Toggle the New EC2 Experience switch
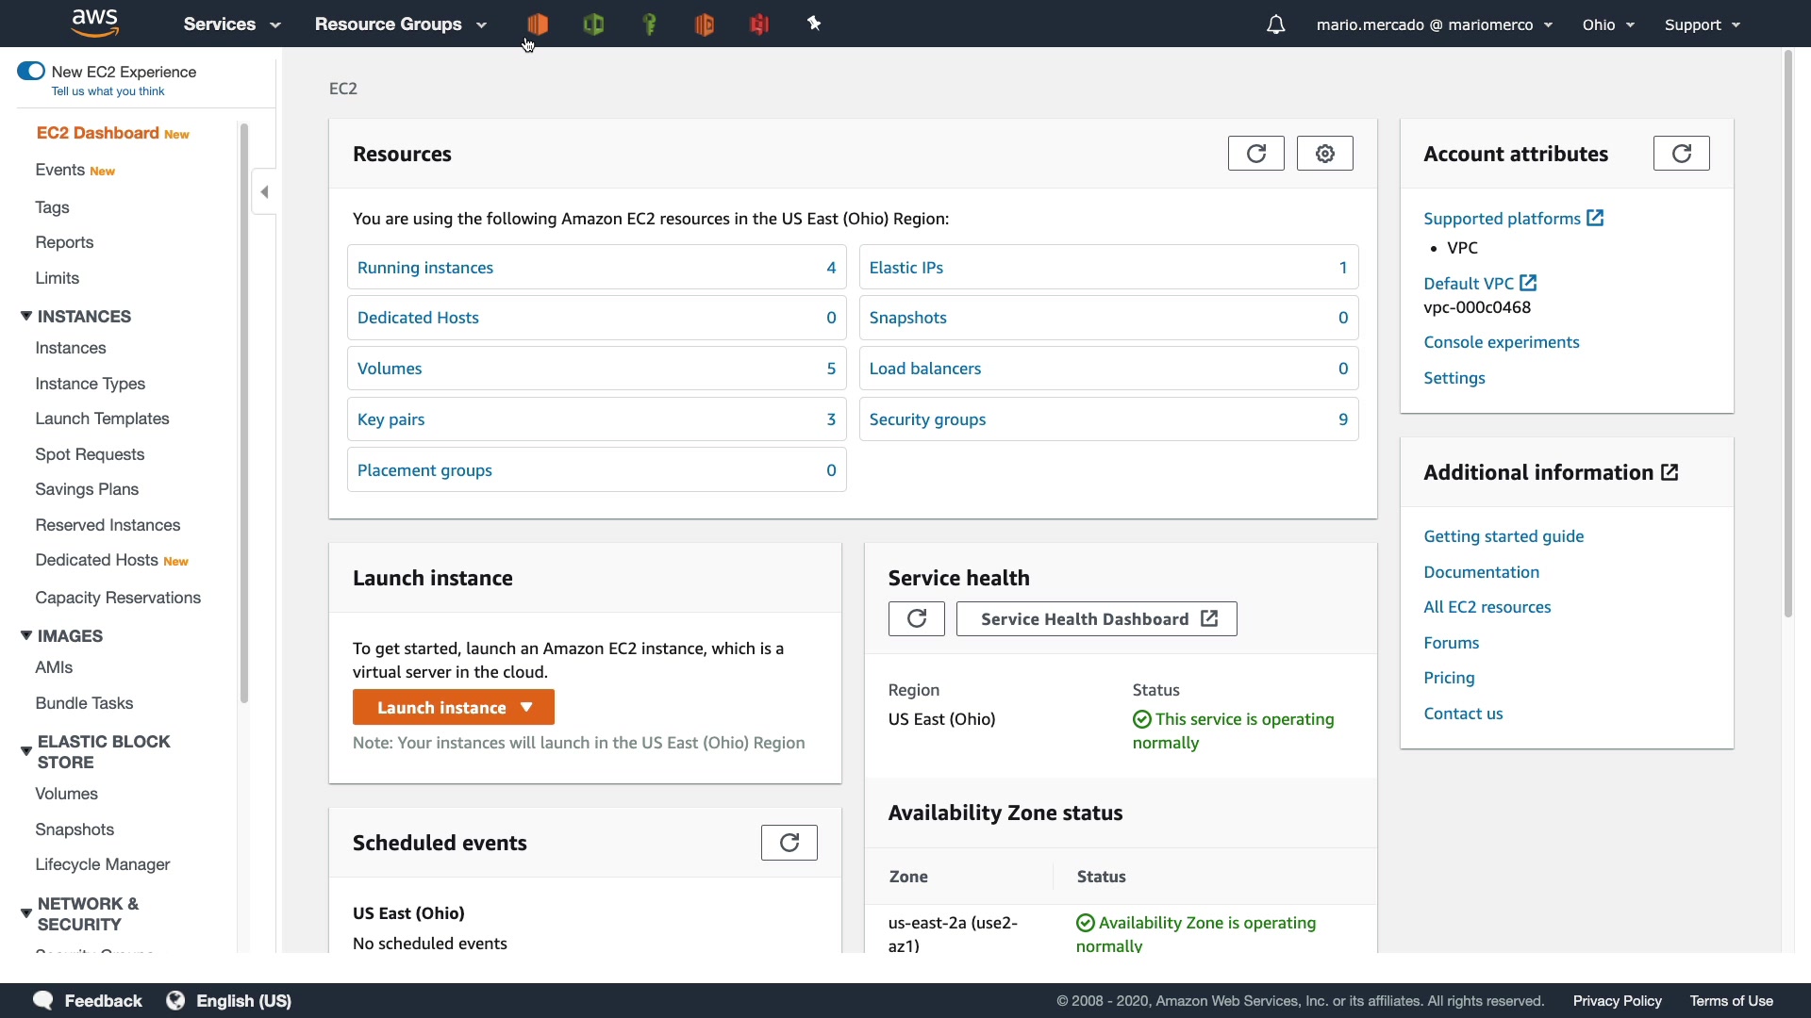Viewport: 1811px width, 1018px height. click(31, 72)
